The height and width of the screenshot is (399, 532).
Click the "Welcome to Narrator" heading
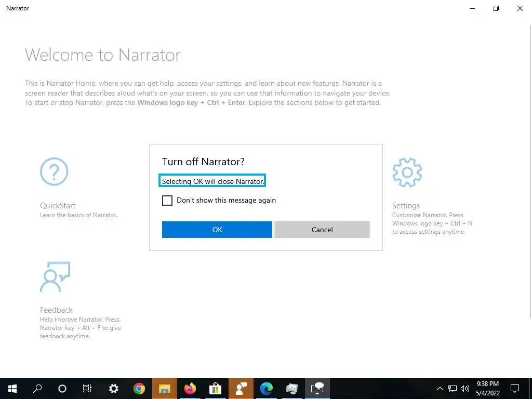point(103,55)
